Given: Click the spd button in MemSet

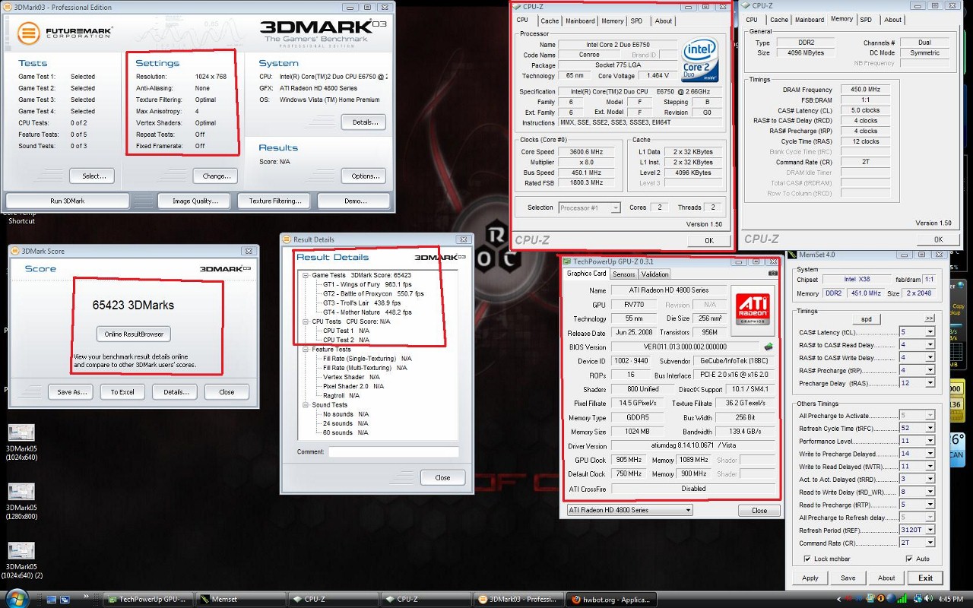Looking at the screenshot, I should coord(867,319).
